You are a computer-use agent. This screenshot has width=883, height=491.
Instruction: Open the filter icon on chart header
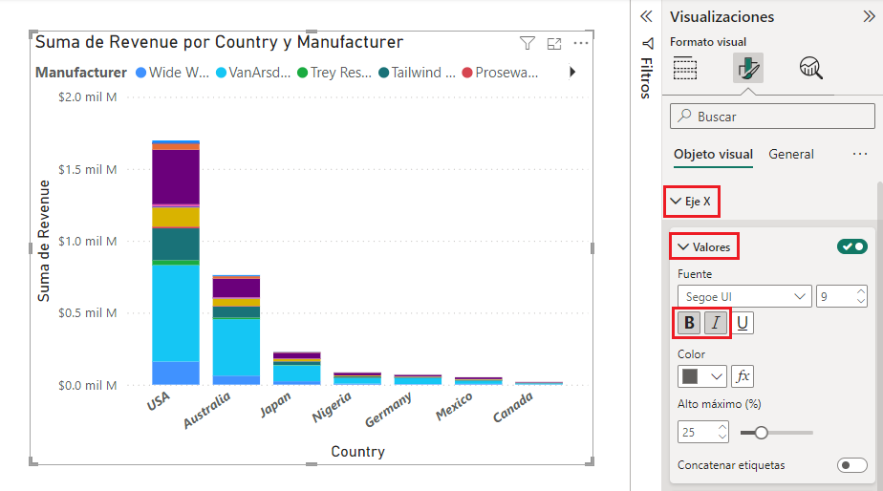(528, 43)
